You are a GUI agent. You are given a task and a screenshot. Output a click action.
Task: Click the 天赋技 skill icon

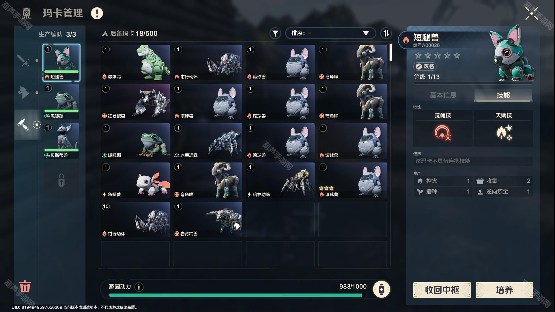click(504, 132)
